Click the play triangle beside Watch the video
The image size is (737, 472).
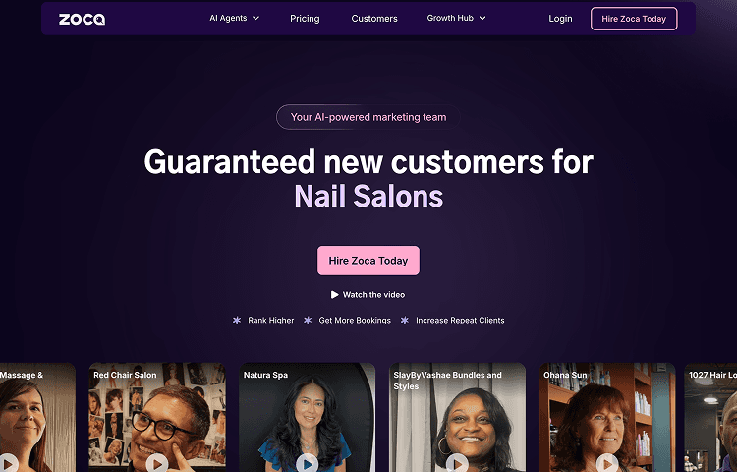pos(335,295)
